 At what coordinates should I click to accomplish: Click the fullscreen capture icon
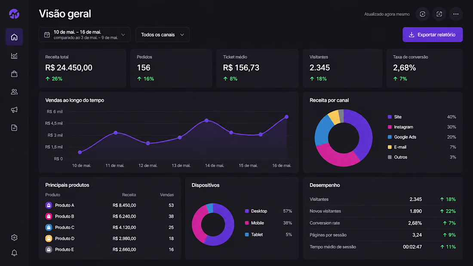(x=439, y=14)
